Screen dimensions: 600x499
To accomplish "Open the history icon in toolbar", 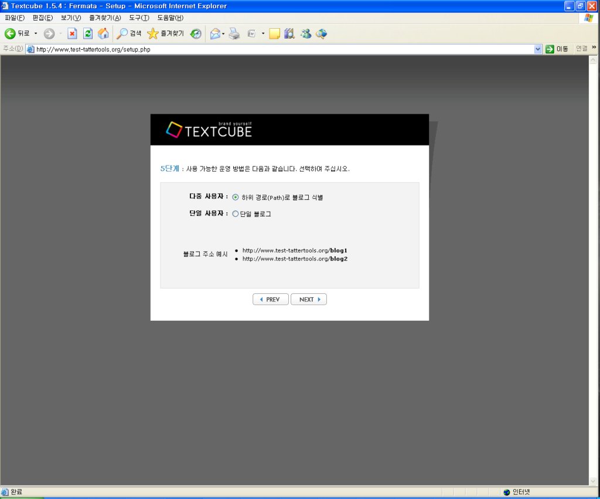I will 196,33.
